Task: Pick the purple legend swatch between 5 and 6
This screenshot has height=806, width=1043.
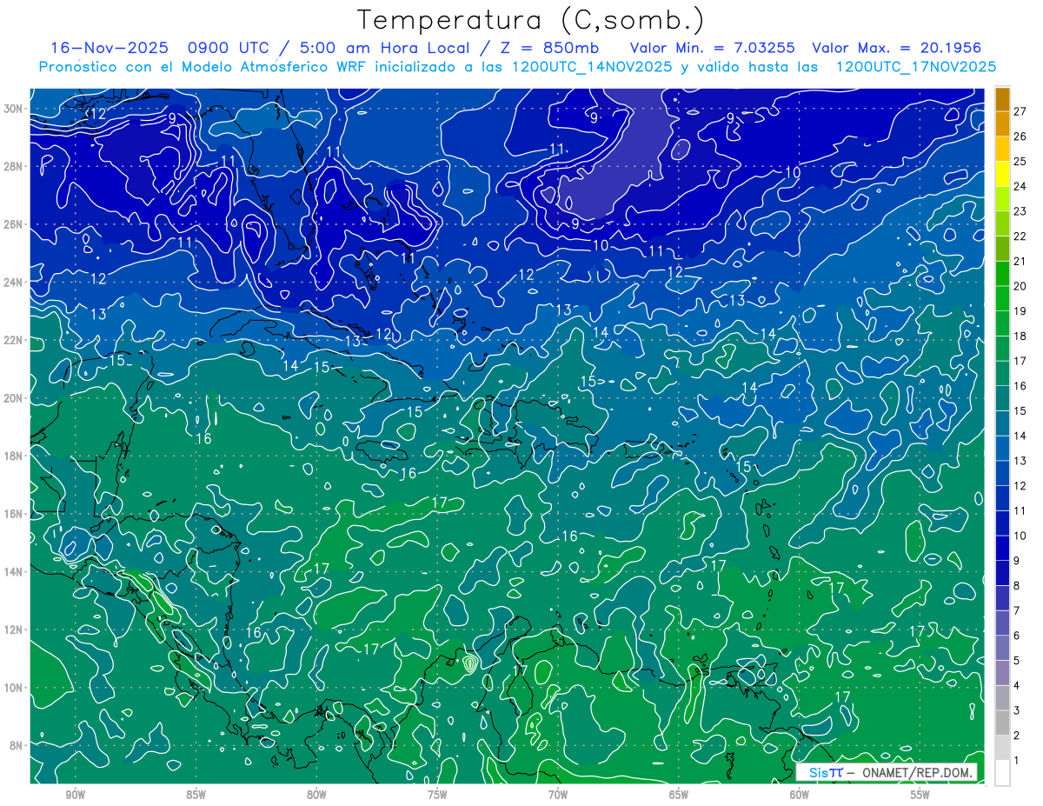Action: pyautogui.click(x=1002, y=648)
